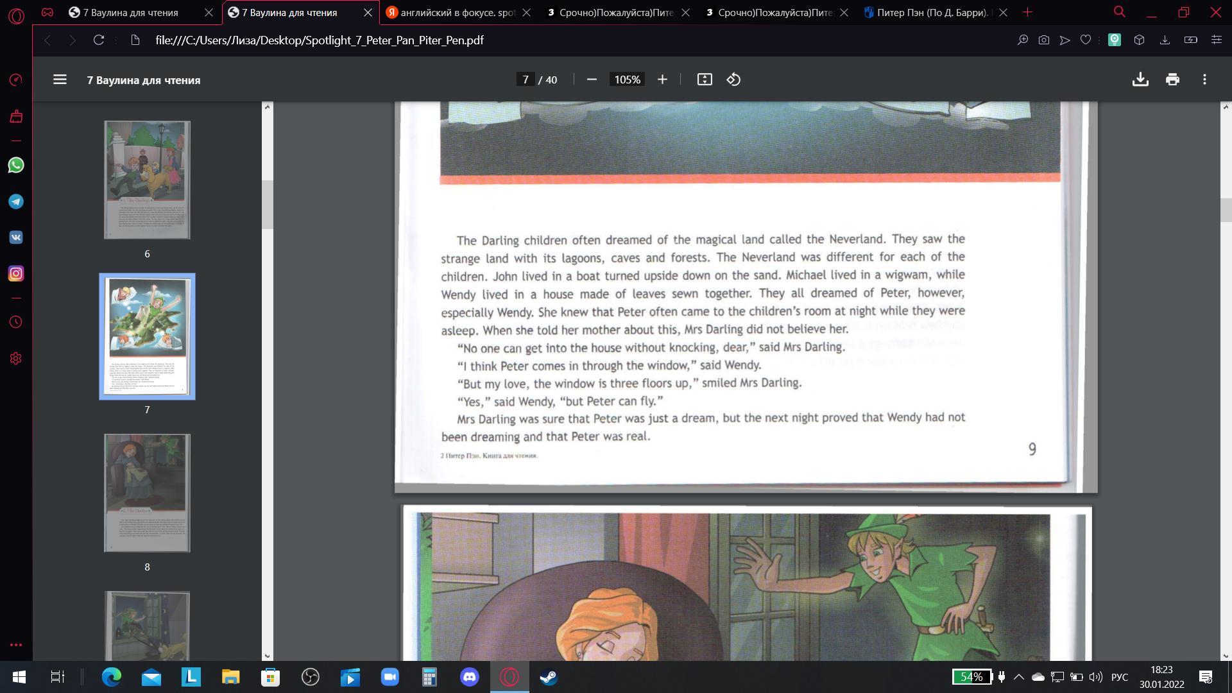Open the VK messenger in the sidebar
The image size is (1232, 693).
coord(16,237)
